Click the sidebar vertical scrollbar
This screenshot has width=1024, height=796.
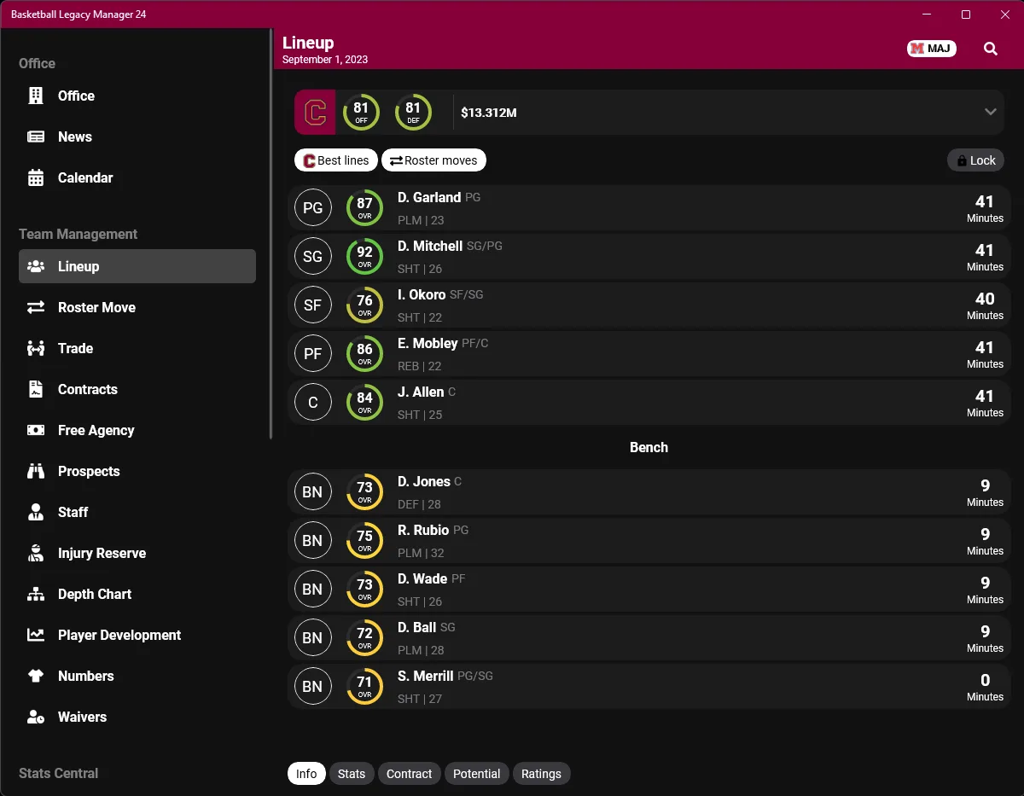[x=271, y=235]
